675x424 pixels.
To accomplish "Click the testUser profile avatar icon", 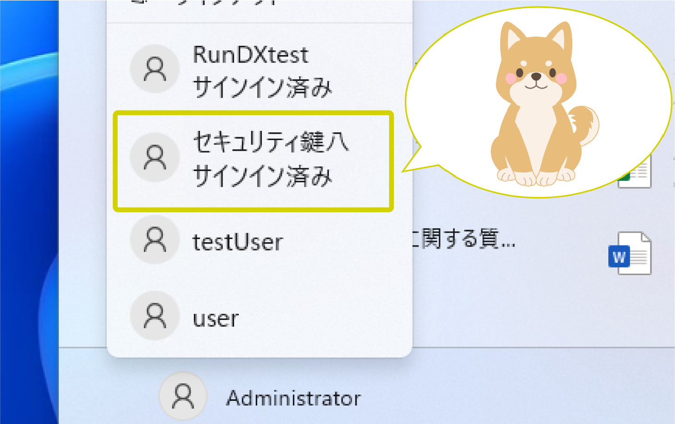I will tap(155, 240).
